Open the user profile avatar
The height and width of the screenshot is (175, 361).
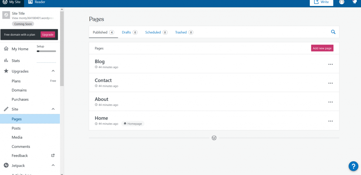342,2
